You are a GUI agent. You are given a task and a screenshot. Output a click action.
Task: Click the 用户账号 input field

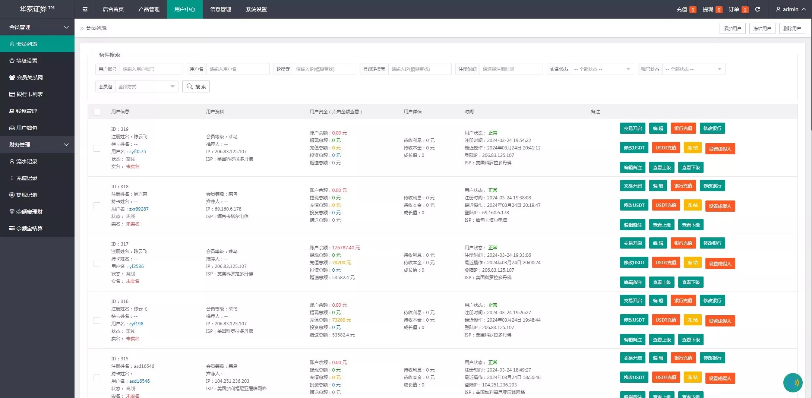(x=151, y=69)
